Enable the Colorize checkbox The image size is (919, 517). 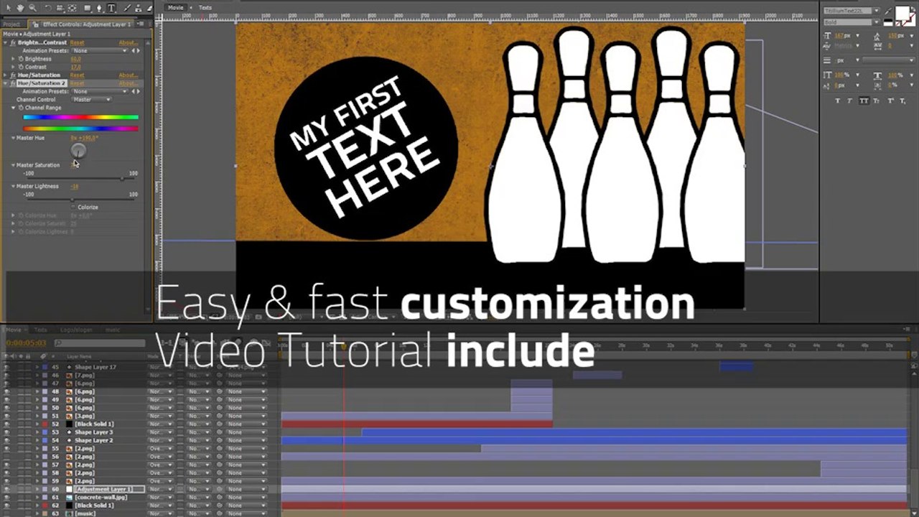click(x=73, y=207)
